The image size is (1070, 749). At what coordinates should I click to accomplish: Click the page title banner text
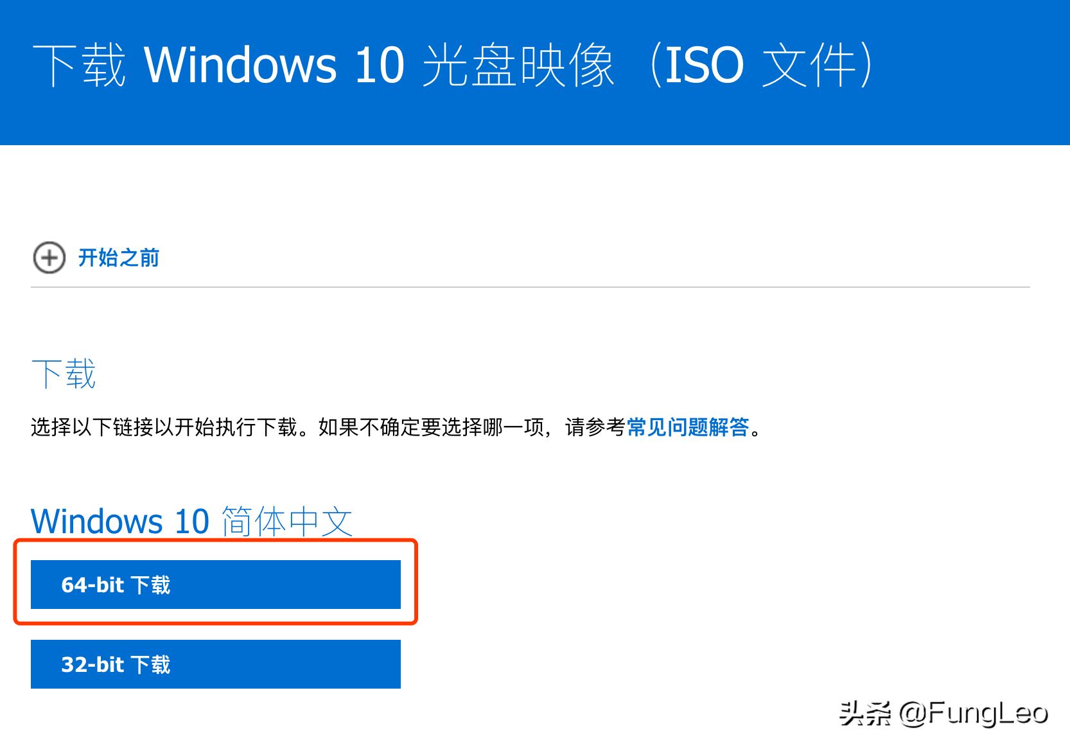456,64
